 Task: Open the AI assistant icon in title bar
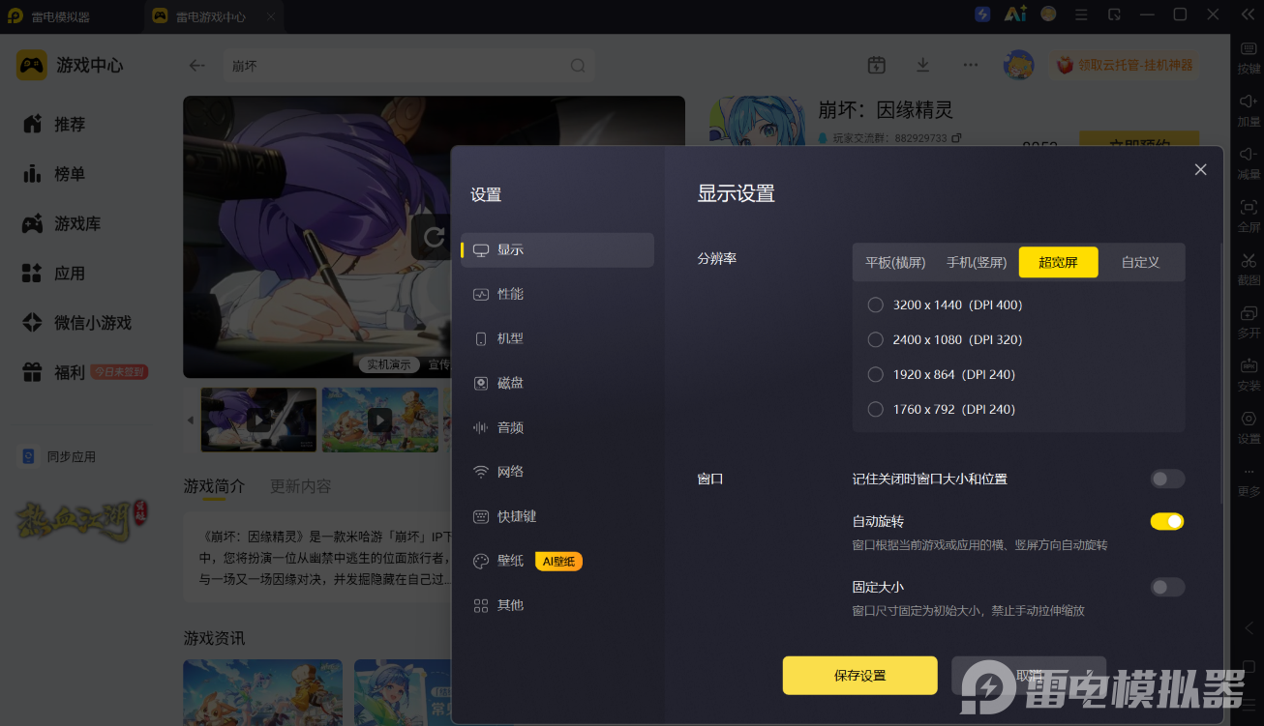coord(1015,15)
